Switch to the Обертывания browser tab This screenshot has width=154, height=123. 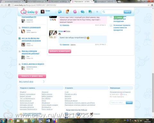point(82,2)
